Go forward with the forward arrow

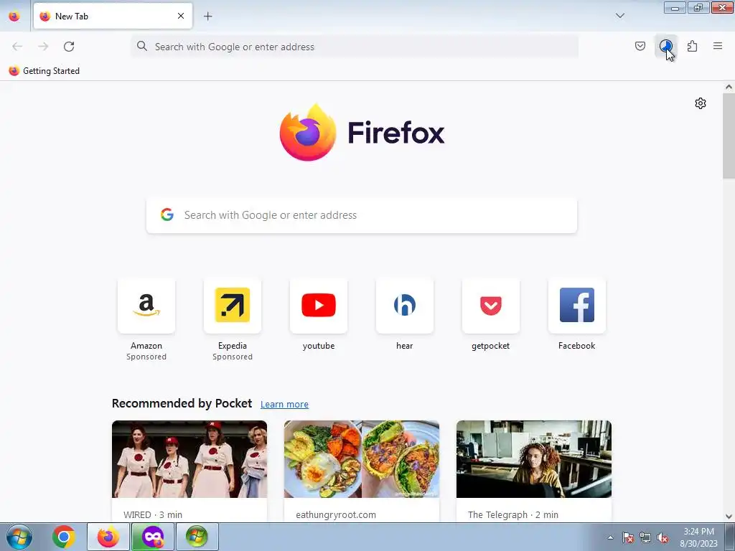click(43, 47)
